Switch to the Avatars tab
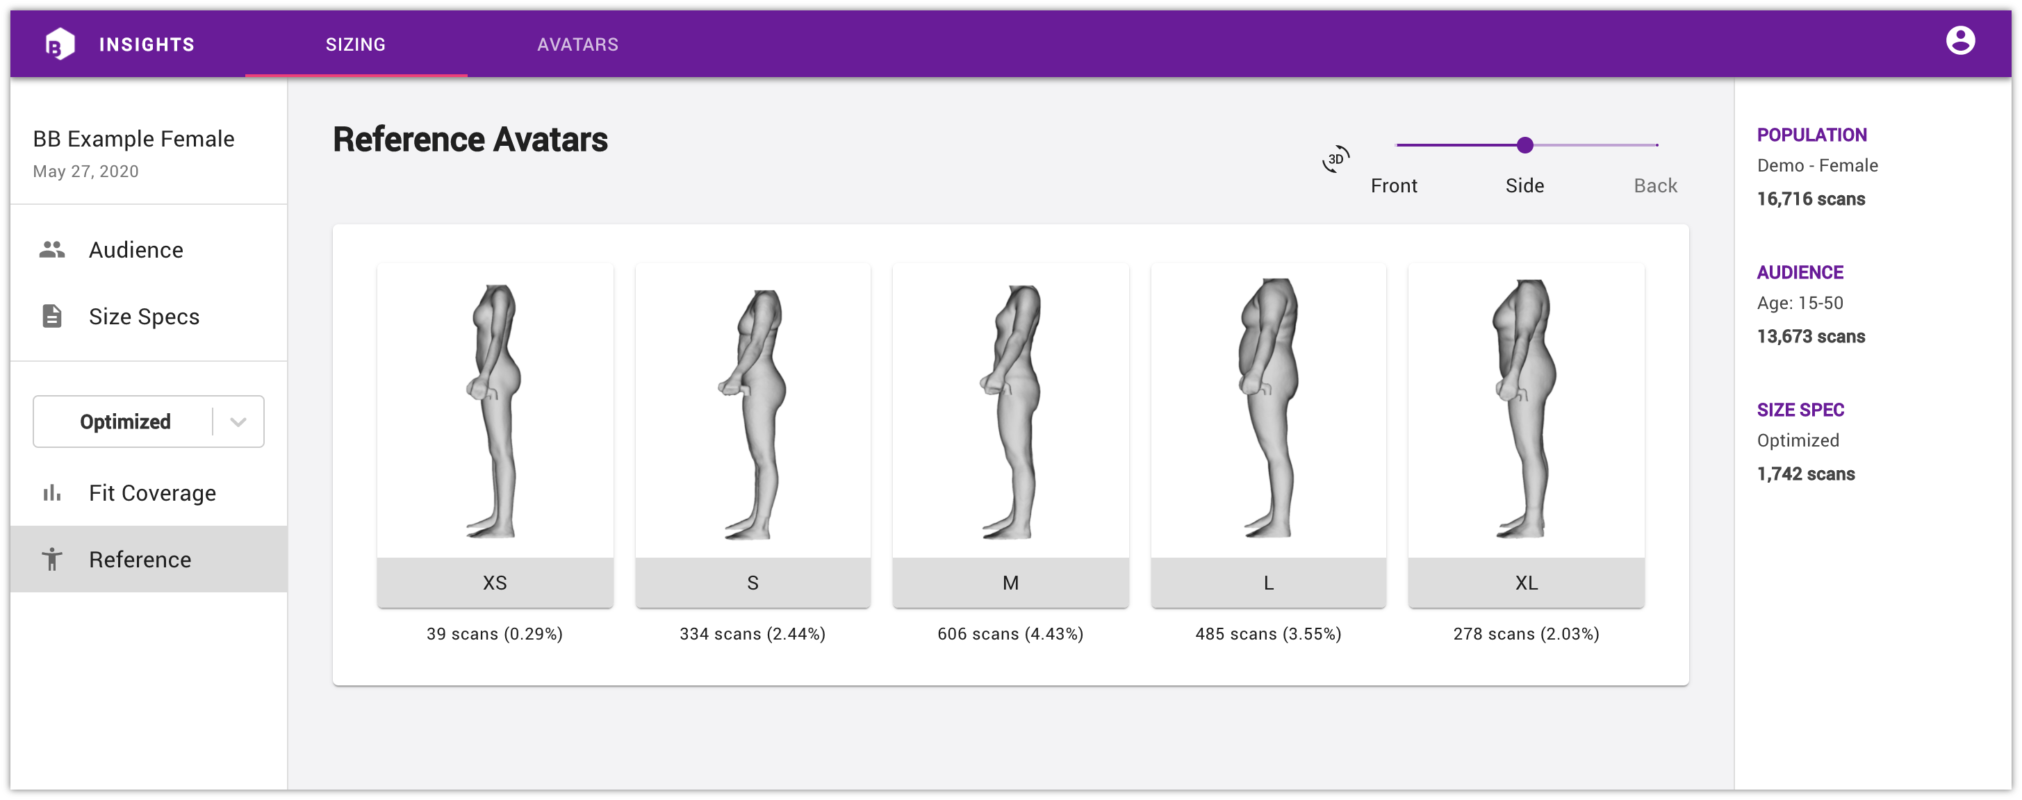2022x800 pixels. [577, 44]
